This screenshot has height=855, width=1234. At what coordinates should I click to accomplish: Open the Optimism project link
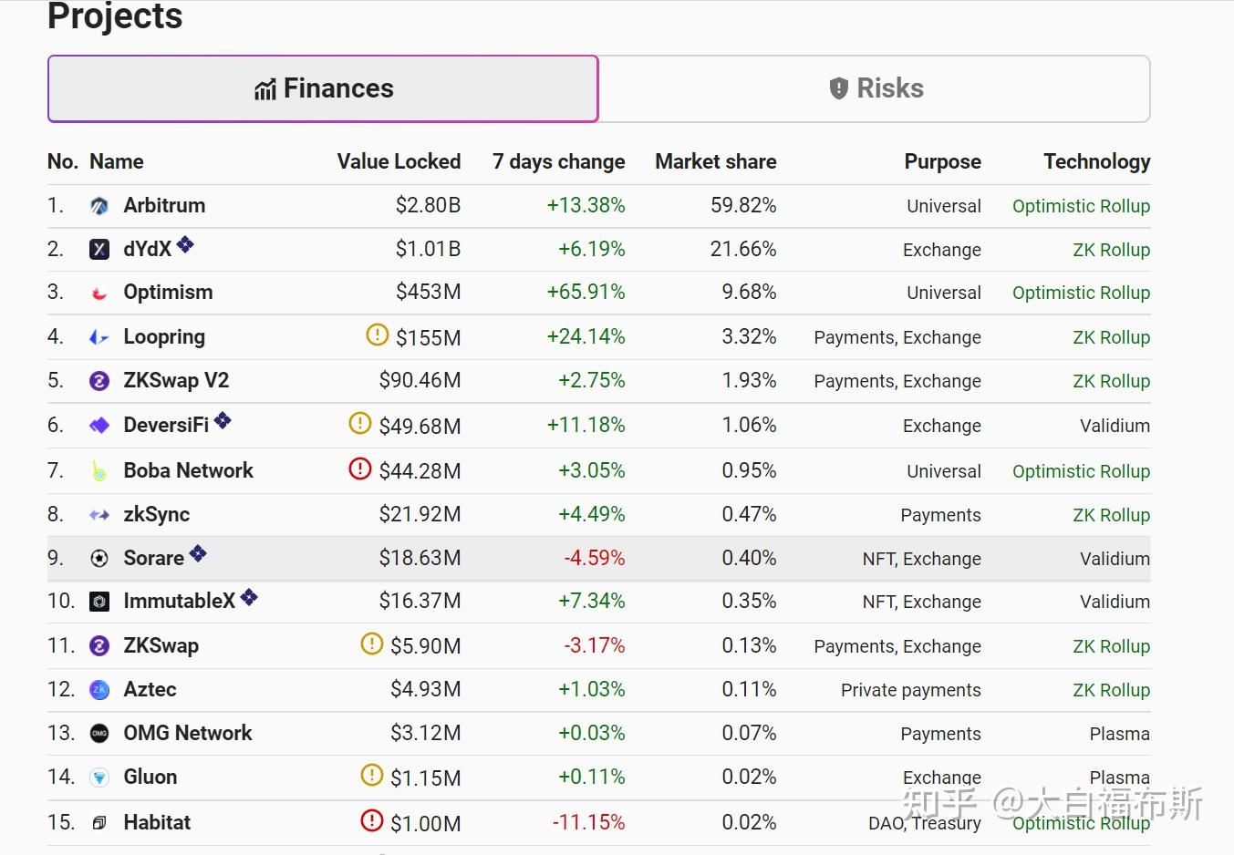pyautogui.click(x=168, y=293)
